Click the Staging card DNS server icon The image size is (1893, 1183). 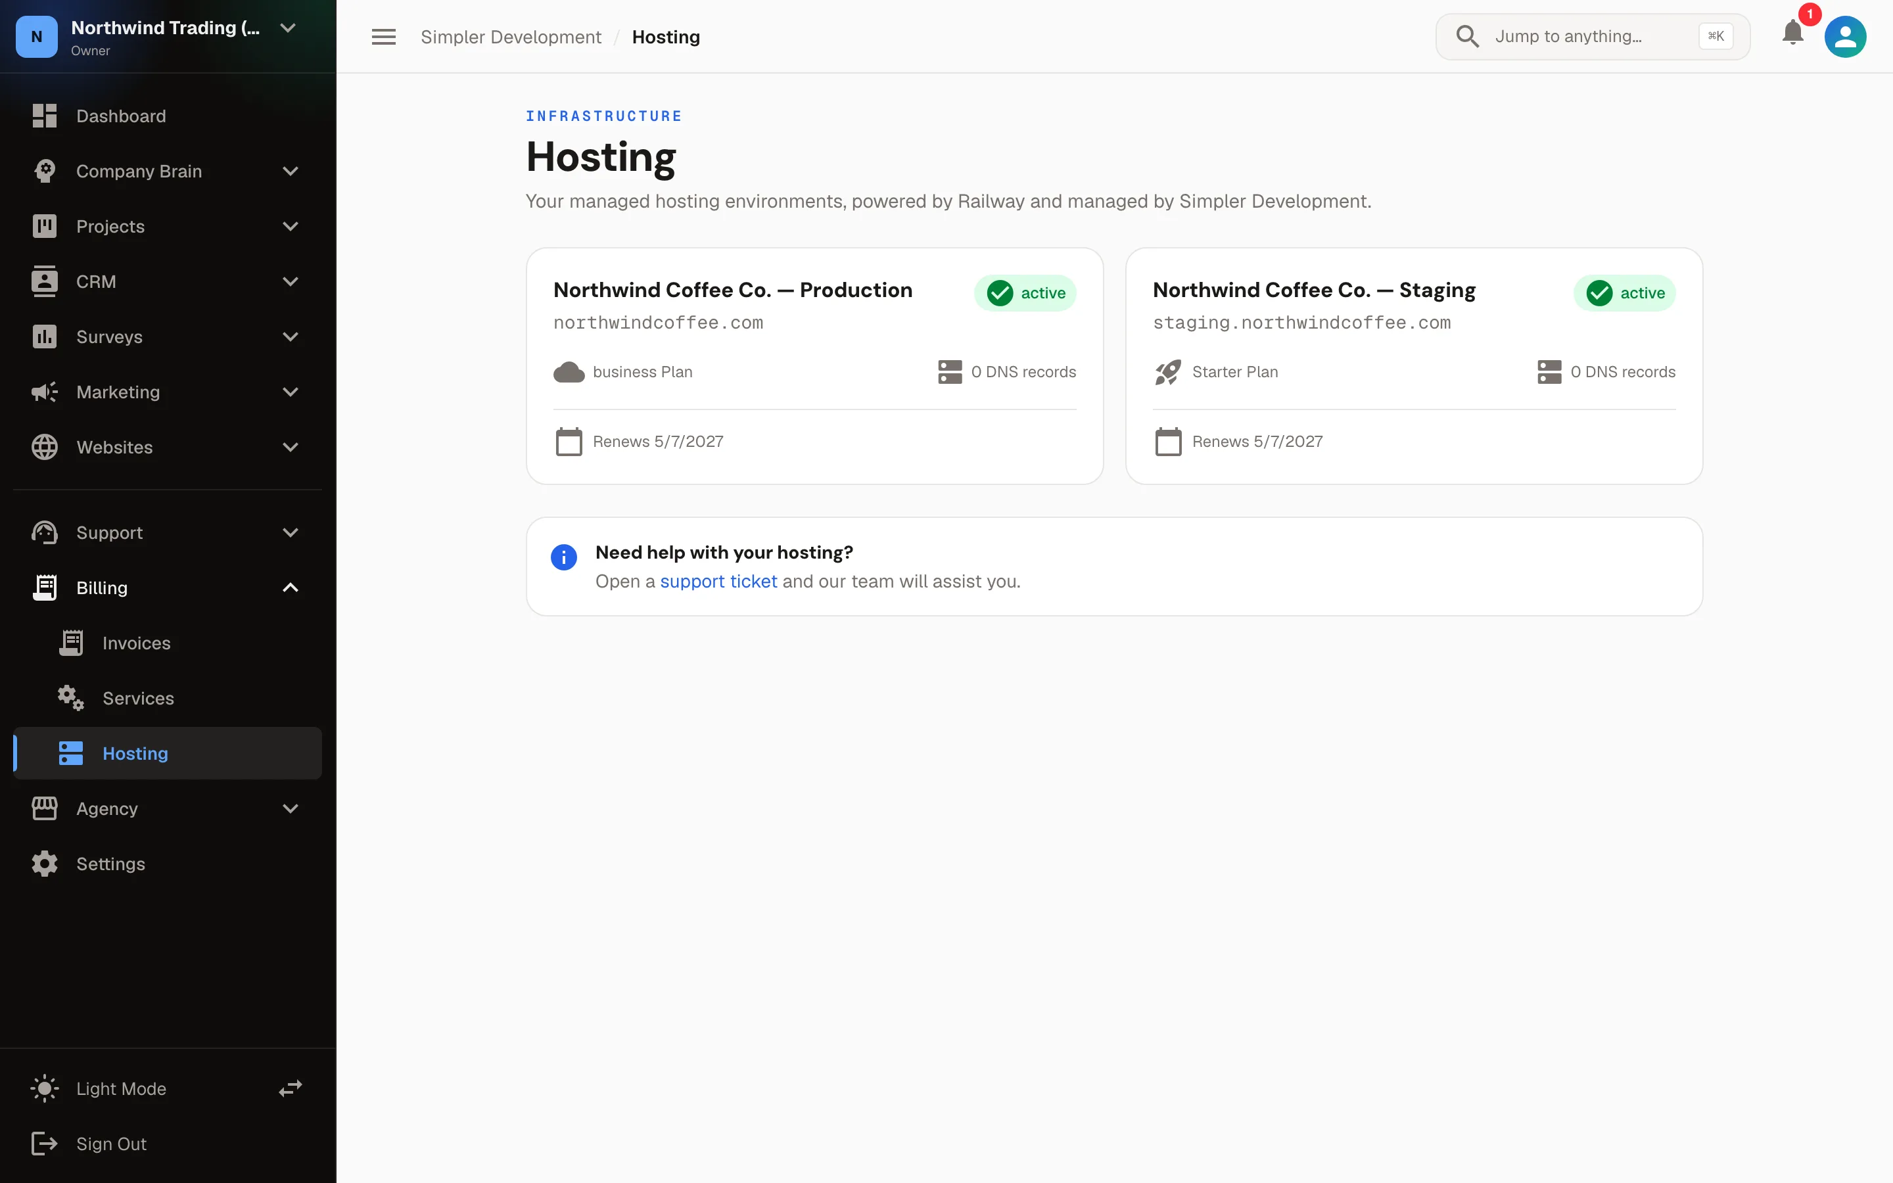(1549, 373)
